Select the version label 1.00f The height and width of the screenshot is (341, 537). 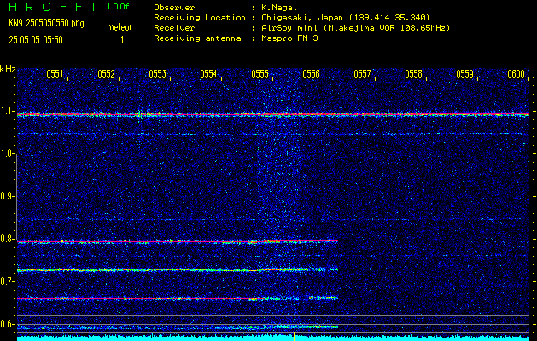[118, 7]
